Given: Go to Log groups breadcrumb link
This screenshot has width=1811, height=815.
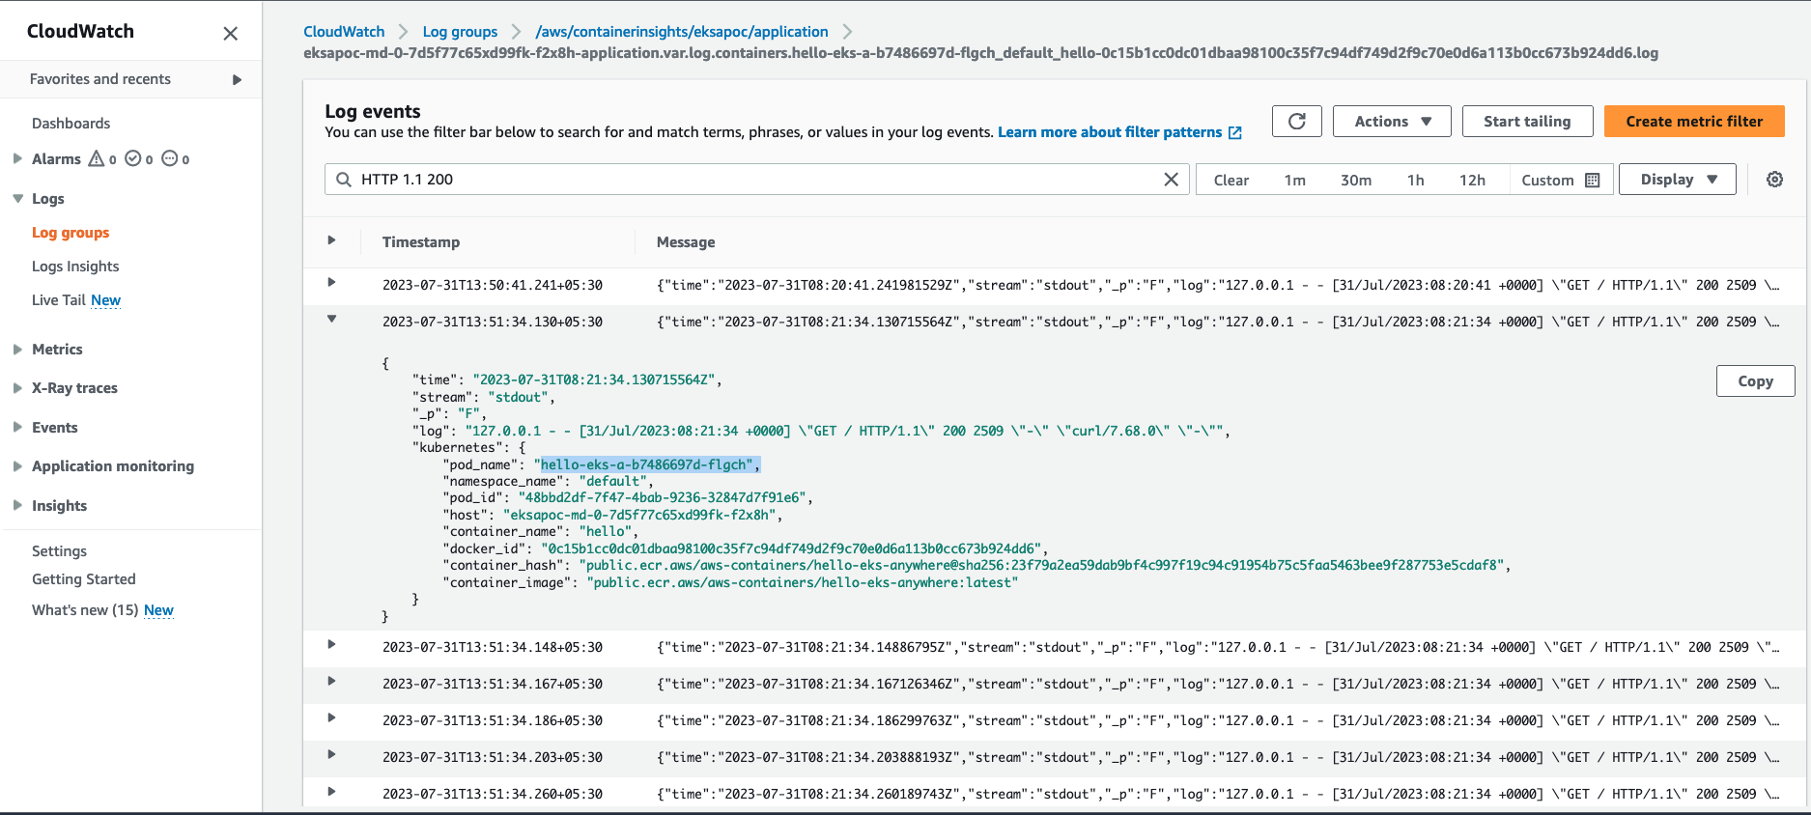Looking at the screenshot, I should [460, 32].
